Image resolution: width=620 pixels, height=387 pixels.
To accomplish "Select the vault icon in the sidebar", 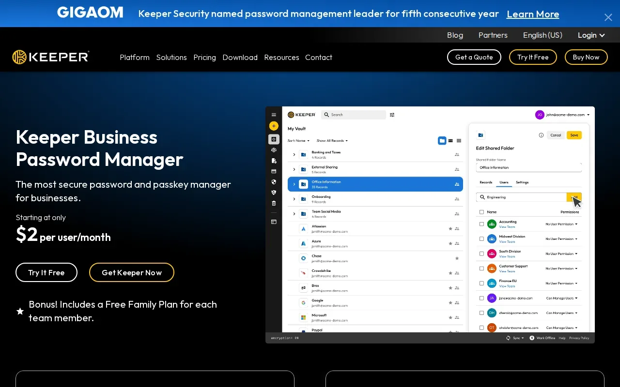I will 274,139.
